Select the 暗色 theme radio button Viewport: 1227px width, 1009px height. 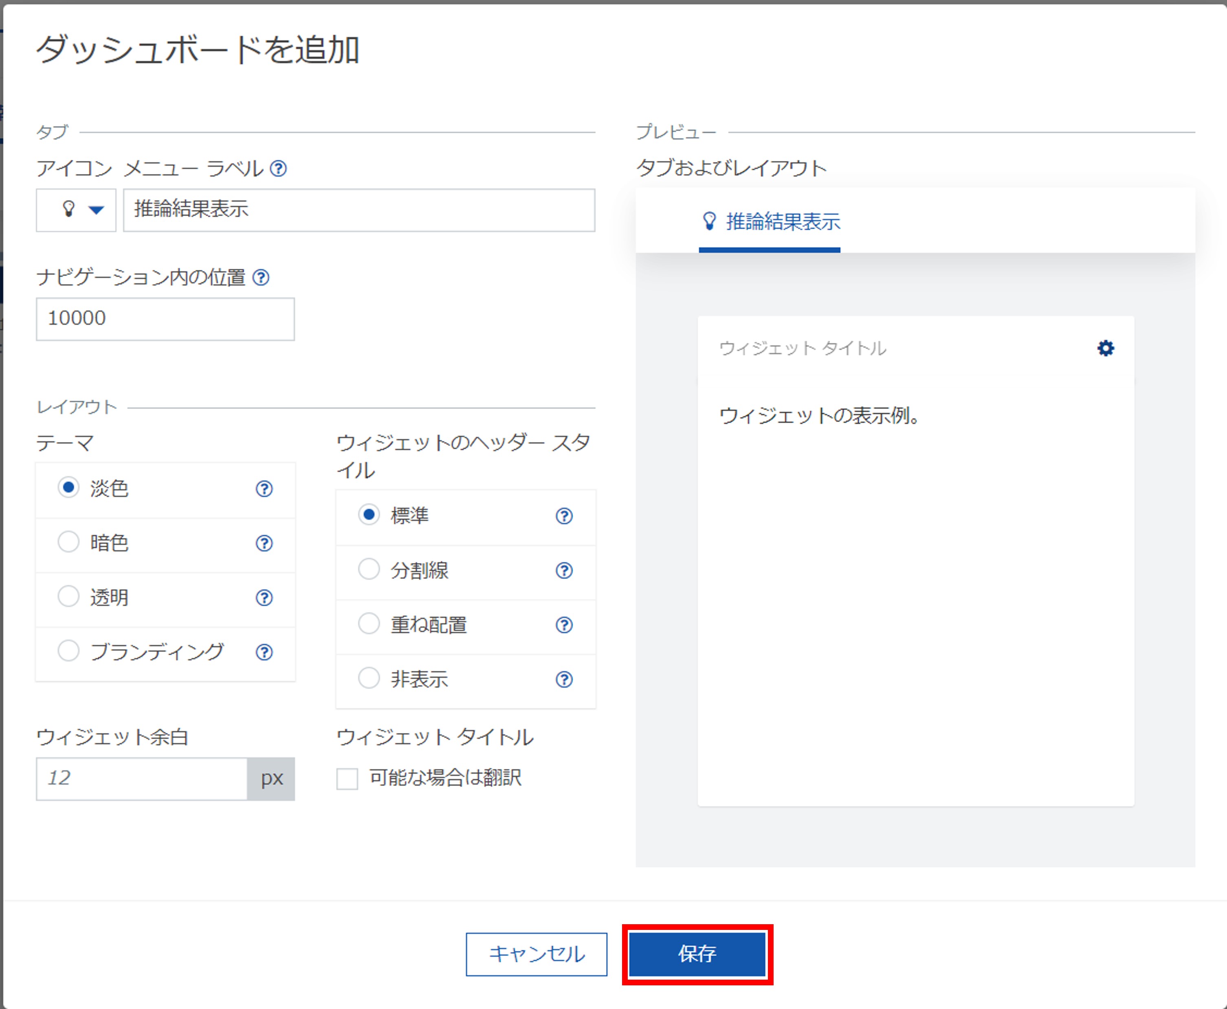(x=68, y=542)
